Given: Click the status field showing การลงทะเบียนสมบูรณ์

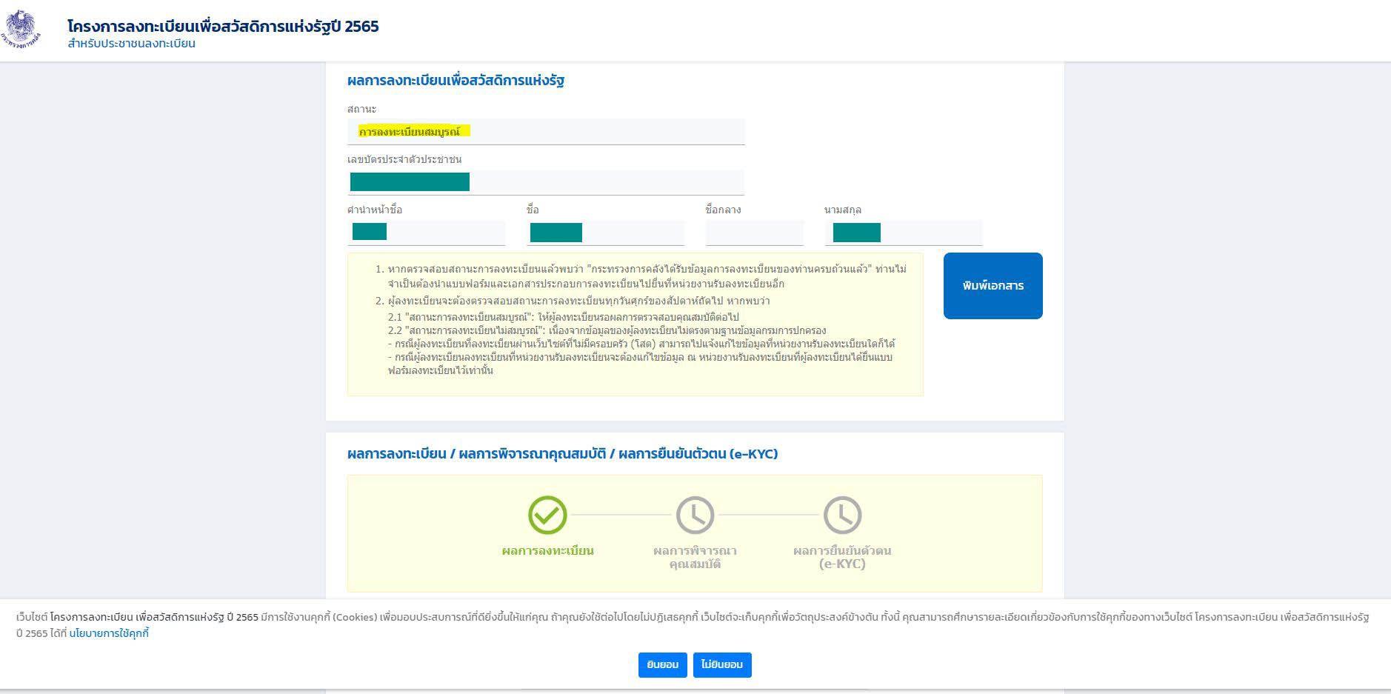Looking at the screenshot, I should pyautogui.click(x=546, y=132).
